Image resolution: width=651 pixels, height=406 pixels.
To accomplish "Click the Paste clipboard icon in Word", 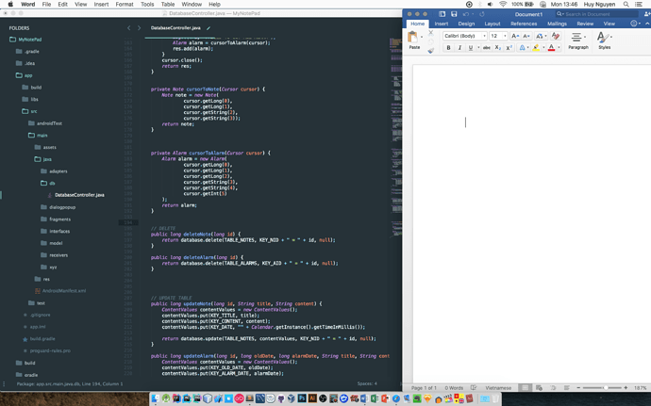I will coord(412,38).
